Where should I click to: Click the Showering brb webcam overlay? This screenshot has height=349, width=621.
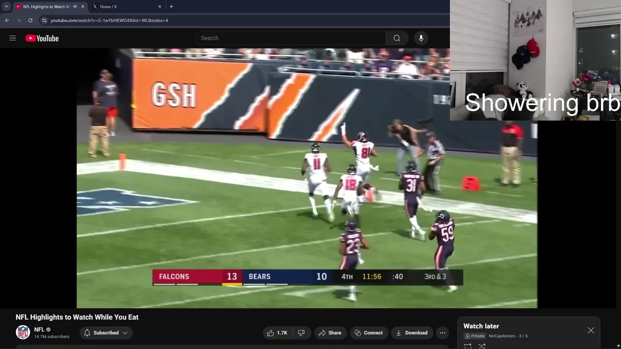tap(535, 60)
